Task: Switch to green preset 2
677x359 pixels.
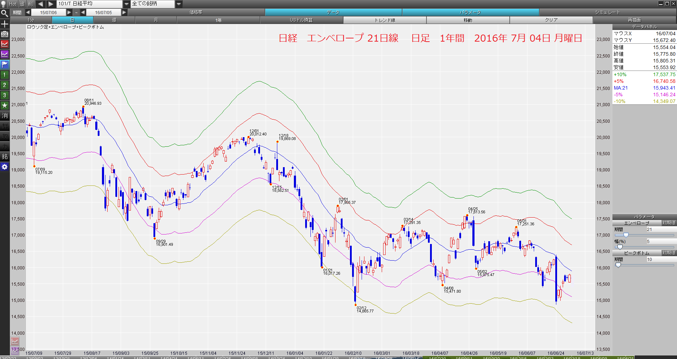Action: click(x=5, y=85)
